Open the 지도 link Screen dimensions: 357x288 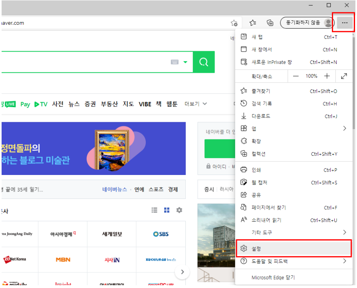pos(128,104)
